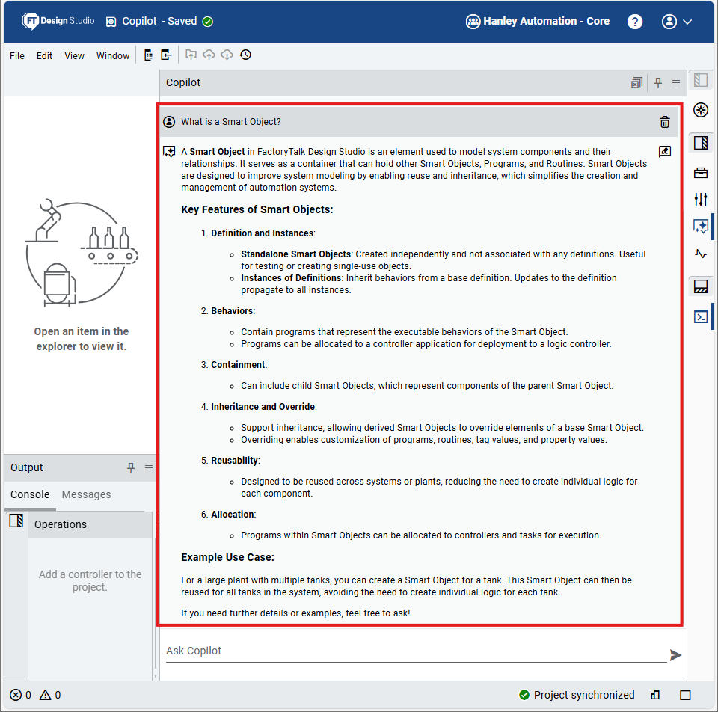Open the Window menu

(113, 56)
